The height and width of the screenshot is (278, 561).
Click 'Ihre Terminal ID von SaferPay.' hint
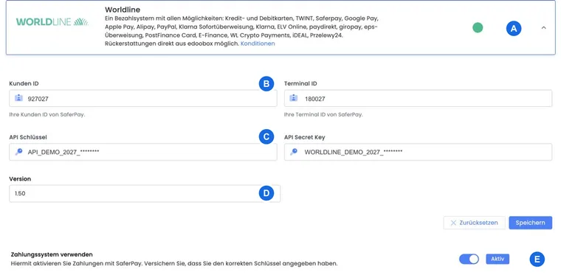click(323, 115)
